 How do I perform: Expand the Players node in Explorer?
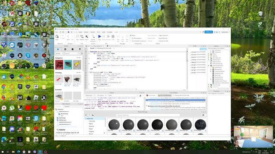pos(209,54)
